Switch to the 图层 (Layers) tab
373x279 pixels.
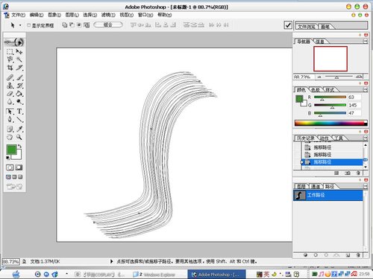click(x=301, y=186)
